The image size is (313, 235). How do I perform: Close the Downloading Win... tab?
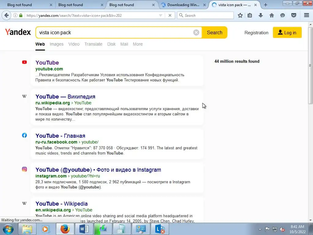[204, 5]
